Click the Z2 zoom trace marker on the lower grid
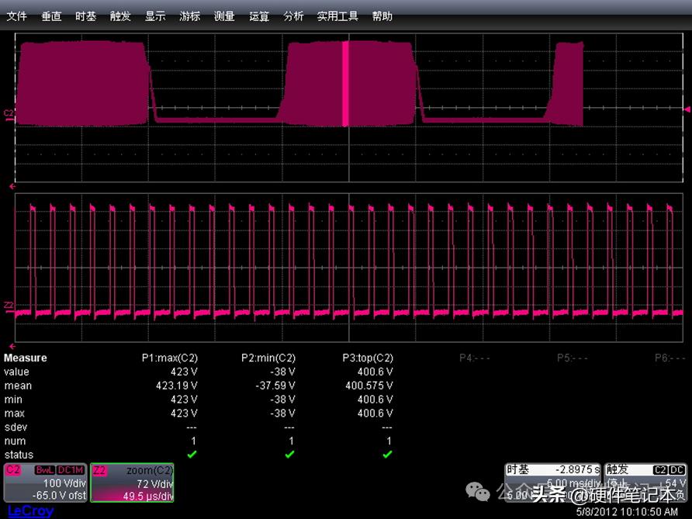The image size is (692, 519). [x=9, y=306]
